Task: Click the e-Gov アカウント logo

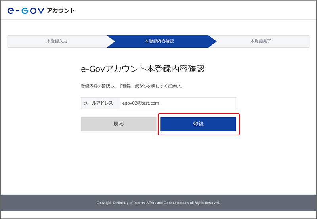Action: pos(41,11)
